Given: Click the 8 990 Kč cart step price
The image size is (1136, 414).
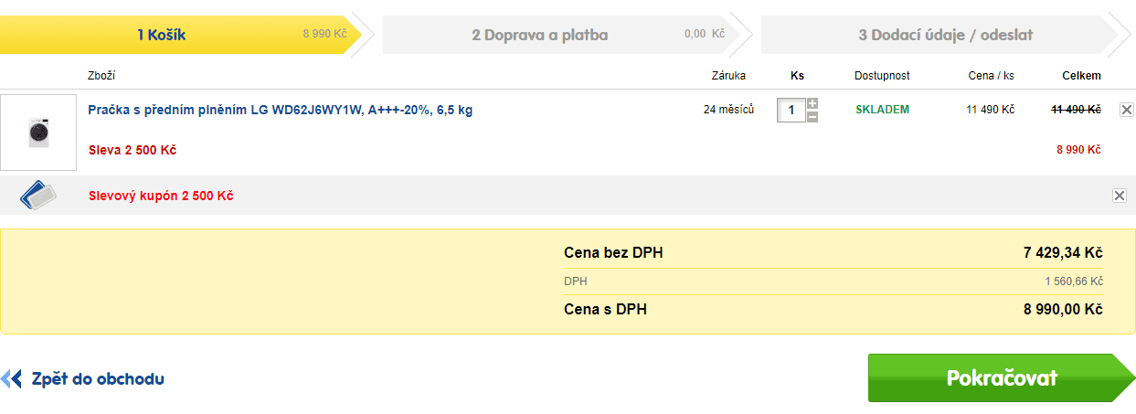Looking at the screenshot, I should point(325,34).
